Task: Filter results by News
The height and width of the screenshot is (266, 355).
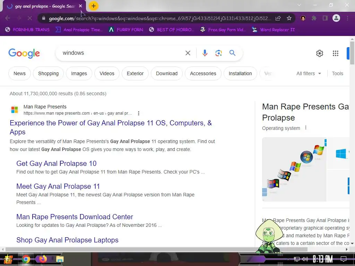Action: point(19,73)
